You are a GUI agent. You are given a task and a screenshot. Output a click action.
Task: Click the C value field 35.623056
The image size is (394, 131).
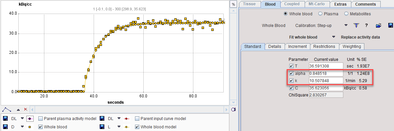[x=326, y=88]
